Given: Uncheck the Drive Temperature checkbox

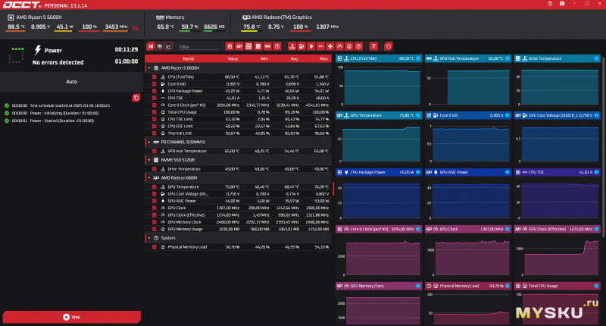Looking at the screenshot, I should click(155, 169).
